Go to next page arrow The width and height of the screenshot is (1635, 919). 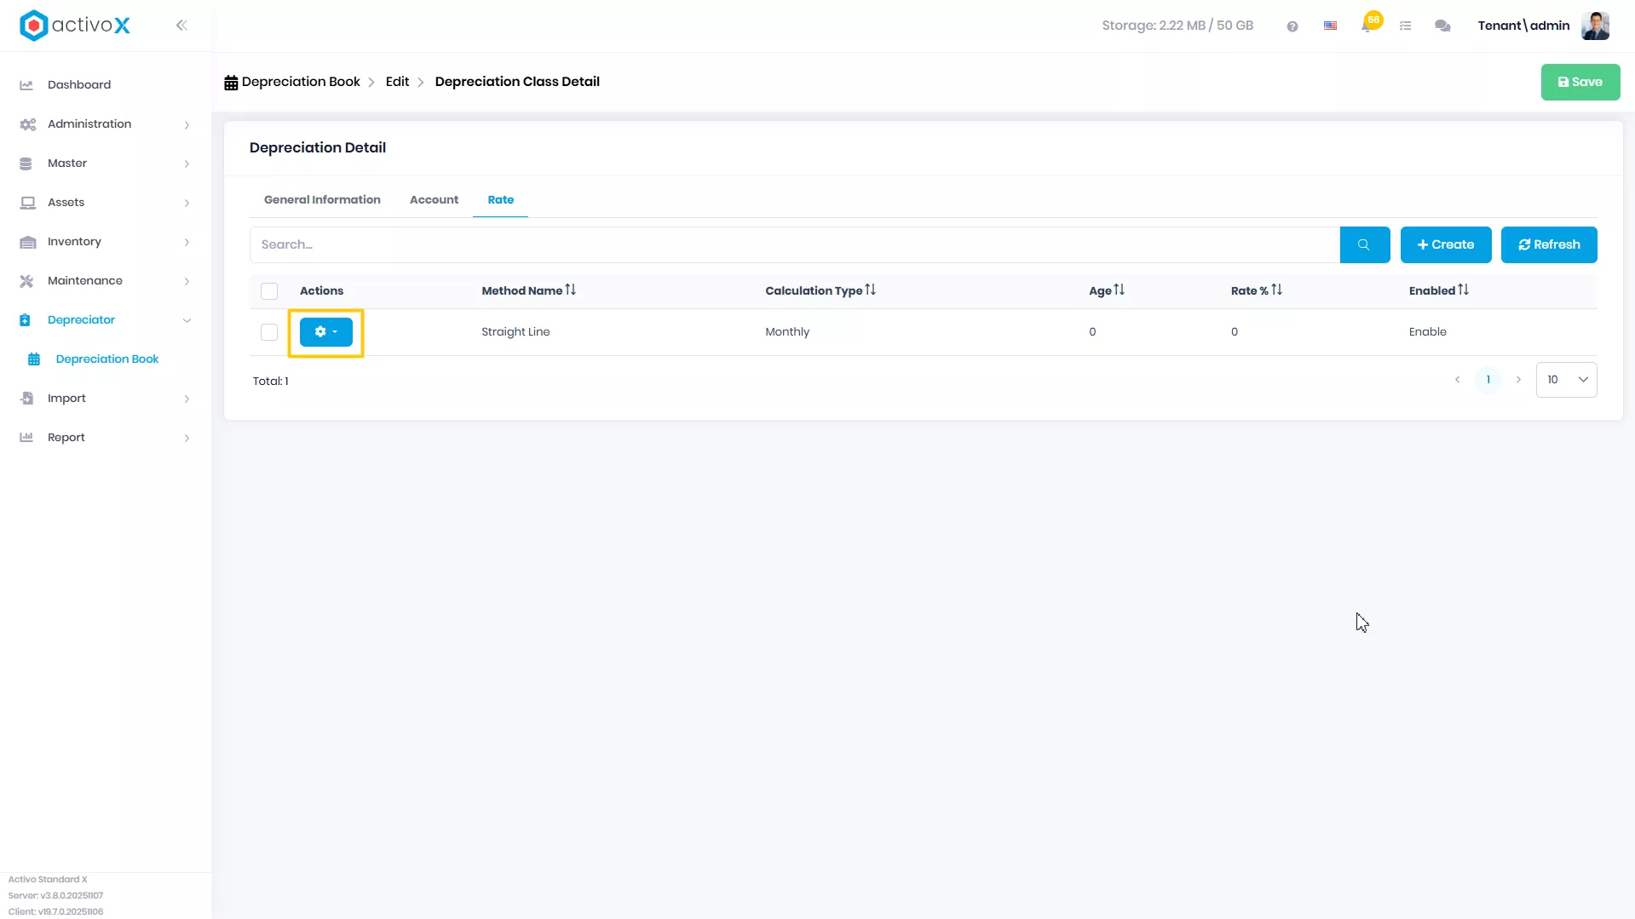click(x=1518, y=380)
